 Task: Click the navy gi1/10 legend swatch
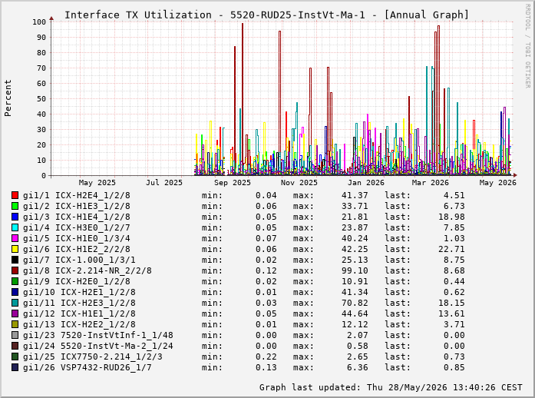pyautogui.click(x=15, y=292)
